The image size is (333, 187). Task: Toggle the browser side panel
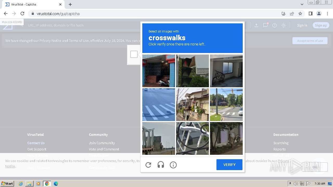tap(310, 14)
